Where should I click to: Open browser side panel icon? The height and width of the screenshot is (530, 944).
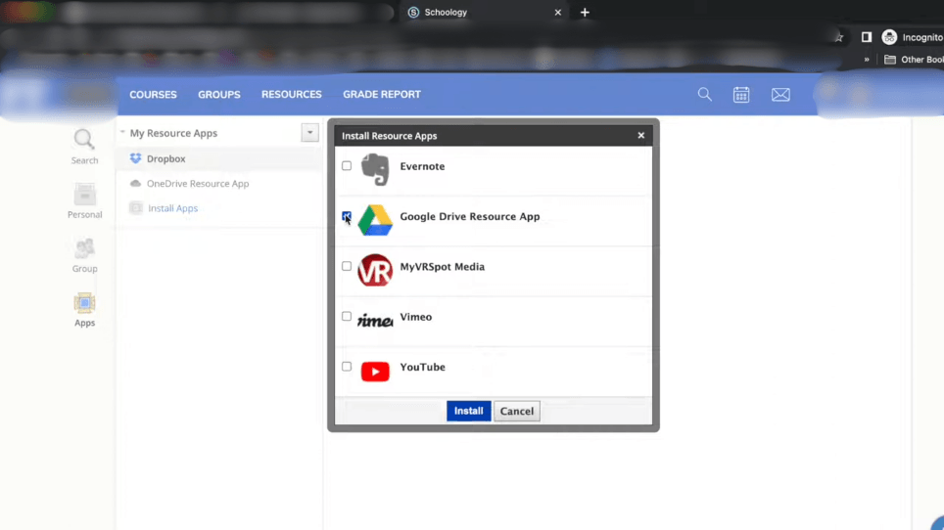point(867,37)
